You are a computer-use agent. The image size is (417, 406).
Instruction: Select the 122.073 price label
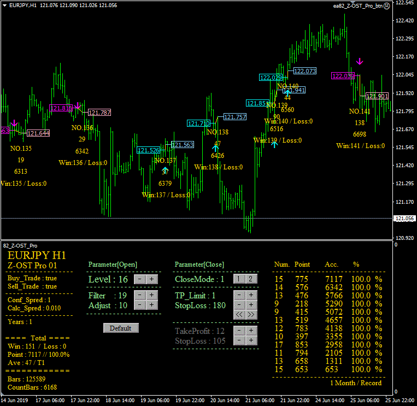pyautogui.click(x=305, y=71)
